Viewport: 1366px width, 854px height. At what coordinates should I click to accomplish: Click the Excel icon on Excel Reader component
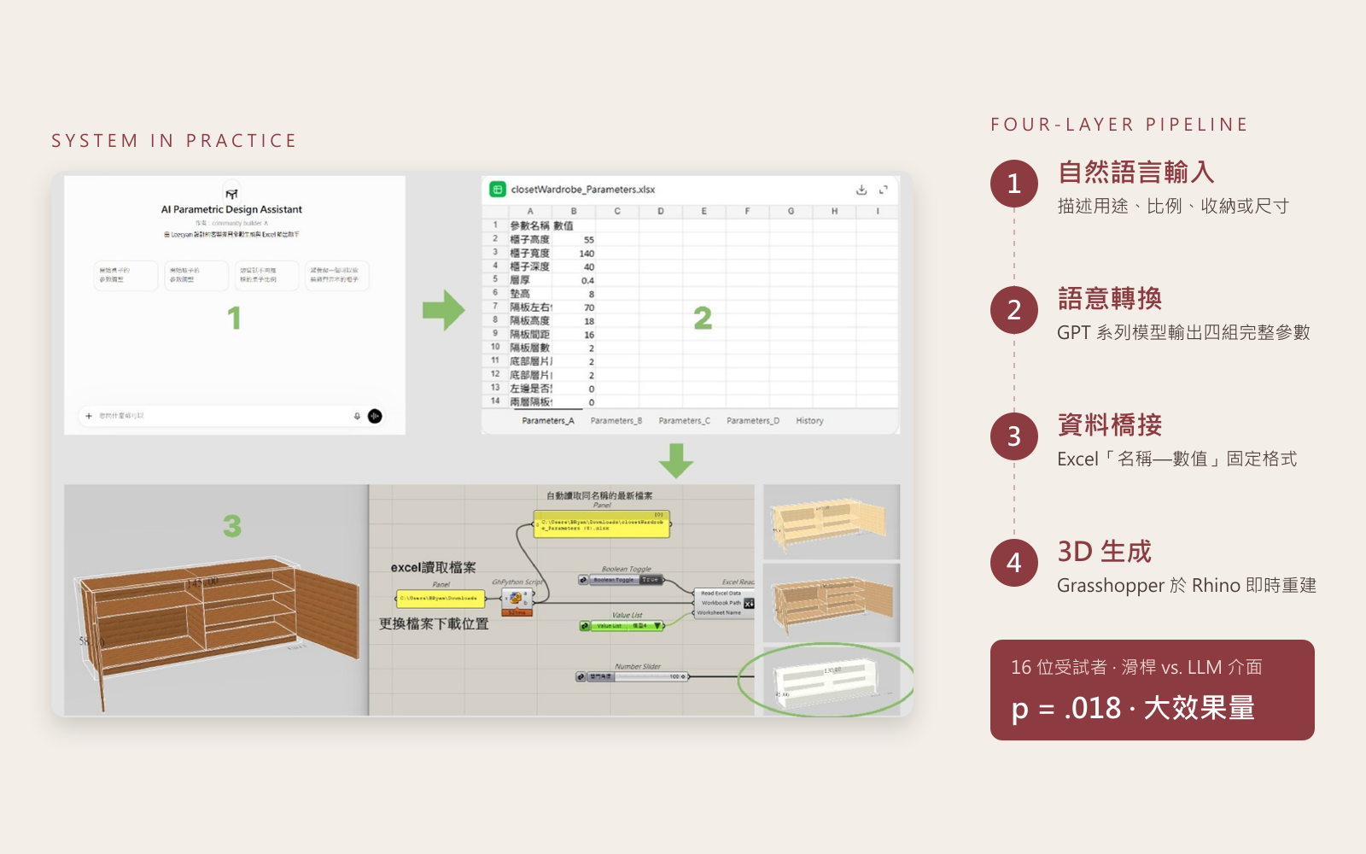click(x=749, y=604)
